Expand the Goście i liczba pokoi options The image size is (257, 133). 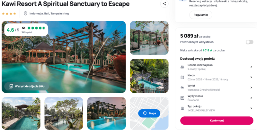pos(251,67)
